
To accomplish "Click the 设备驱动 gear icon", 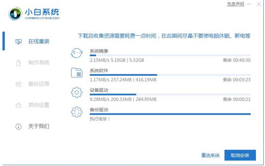I will pos(77,93).
